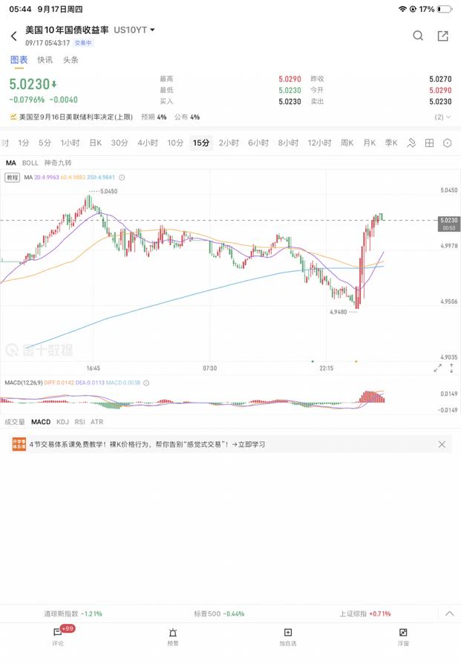This screenshot has height=664, width=461.
Task: Select the 日K timeframe
Action: [96, 143]
